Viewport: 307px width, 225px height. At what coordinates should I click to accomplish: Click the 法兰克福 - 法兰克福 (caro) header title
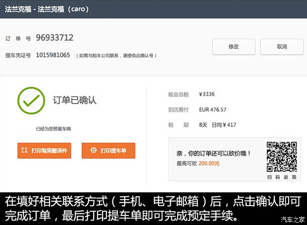(47, 9)
